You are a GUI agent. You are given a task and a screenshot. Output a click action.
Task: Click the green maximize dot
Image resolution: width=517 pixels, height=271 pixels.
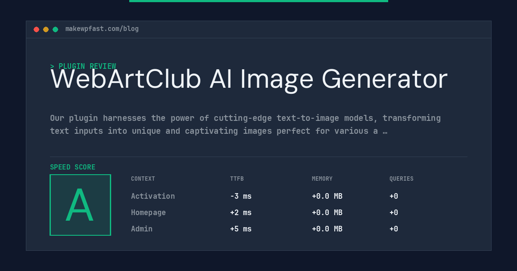55,29
